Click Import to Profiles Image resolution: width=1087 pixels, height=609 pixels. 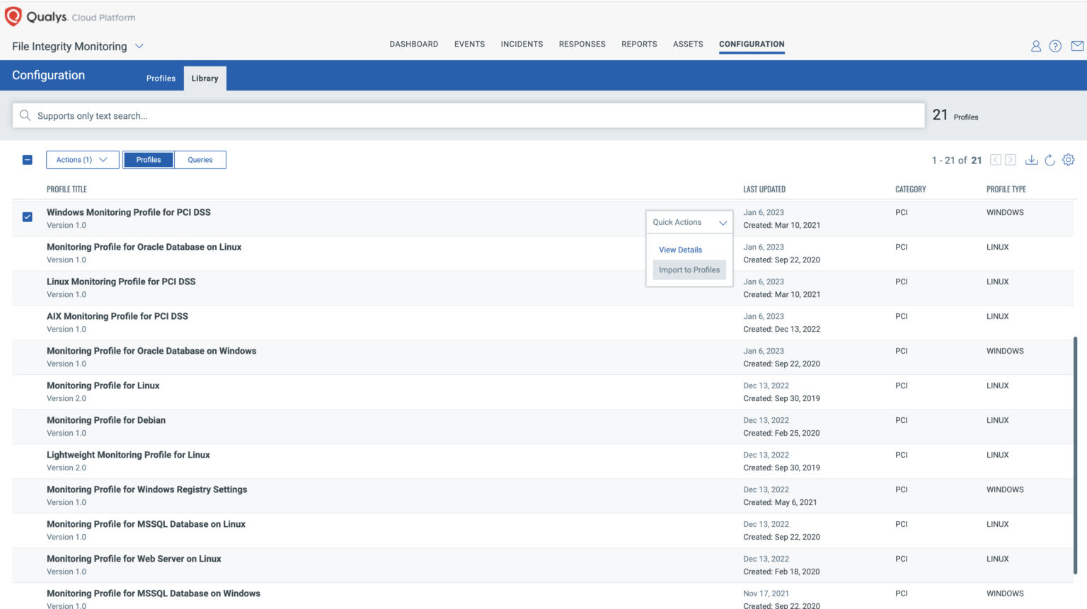[x=689, y=269]
